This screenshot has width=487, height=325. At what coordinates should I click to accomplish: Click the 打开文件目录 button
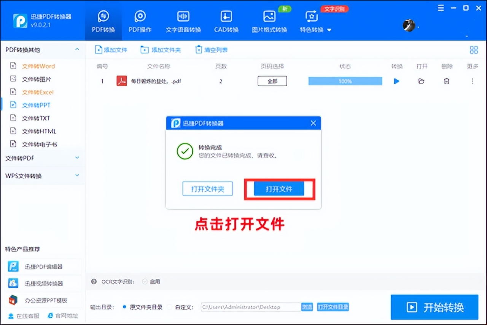333,307
